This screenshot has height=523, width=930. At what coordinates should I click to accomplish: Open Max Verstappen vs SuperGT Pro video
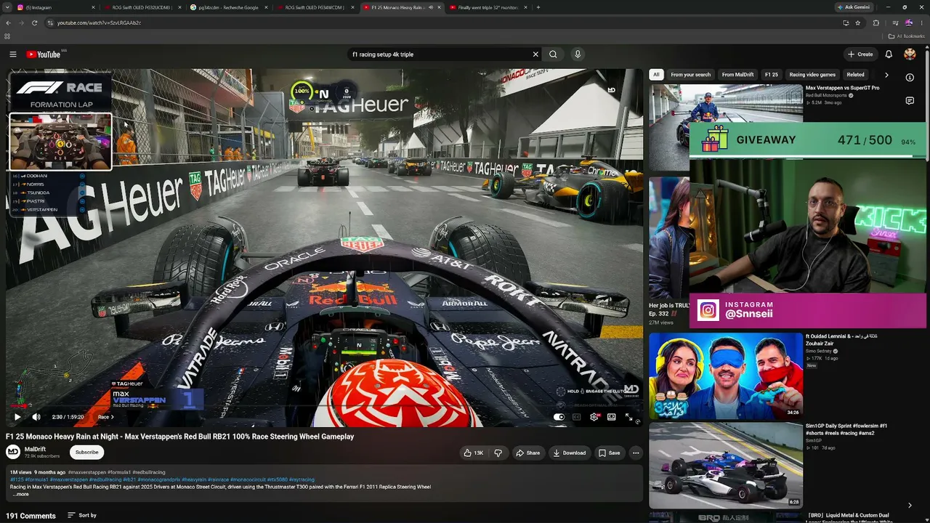[842, 88]
